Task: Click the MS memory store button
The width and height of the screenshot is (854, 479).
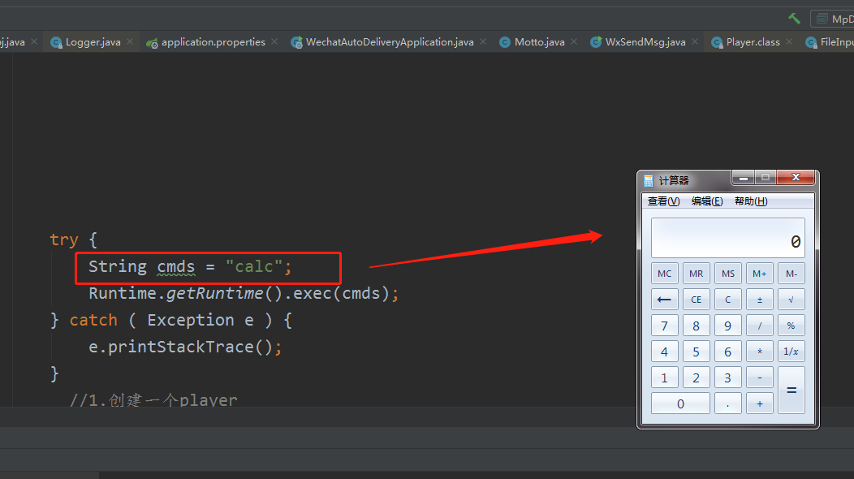Action: coord(727,274)
